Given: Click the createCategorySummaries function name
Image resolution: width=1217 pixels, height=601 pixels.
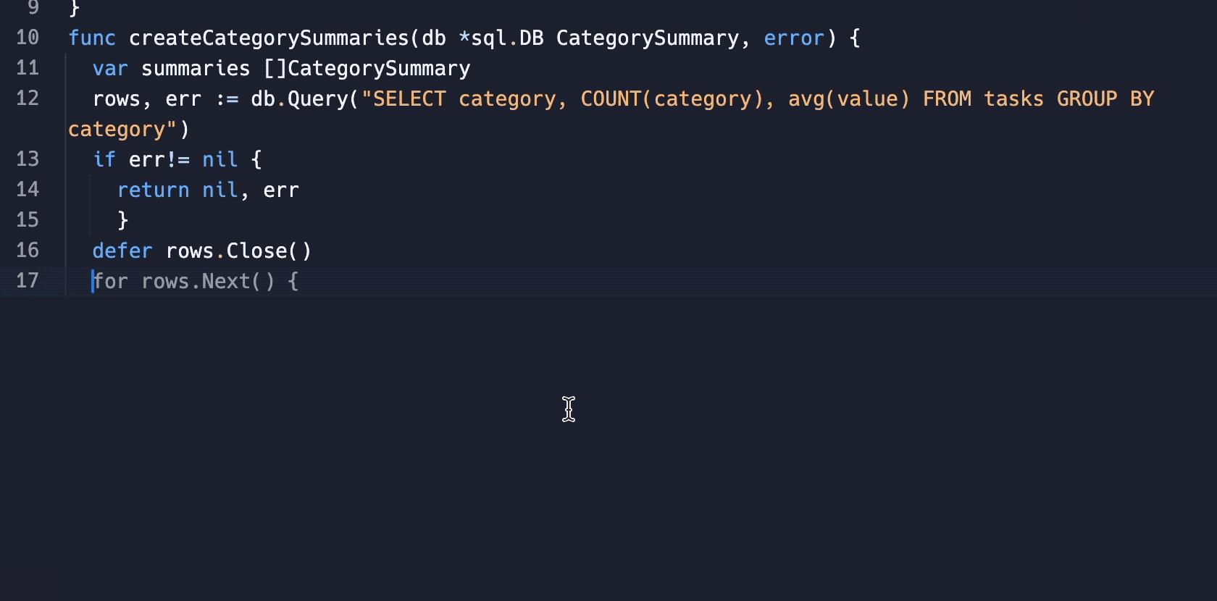Looking at the screenshot, I should pos(269,38).
